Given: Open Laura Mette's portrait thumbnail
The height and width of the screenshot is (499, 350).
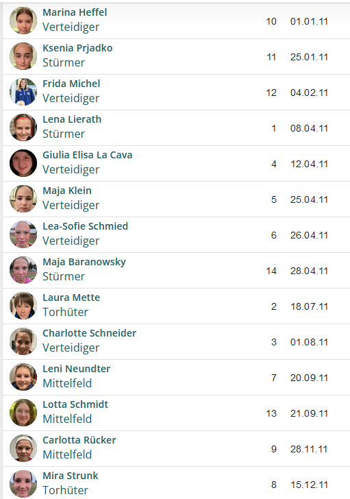Looking at the screenshot, I should point(23,306).
